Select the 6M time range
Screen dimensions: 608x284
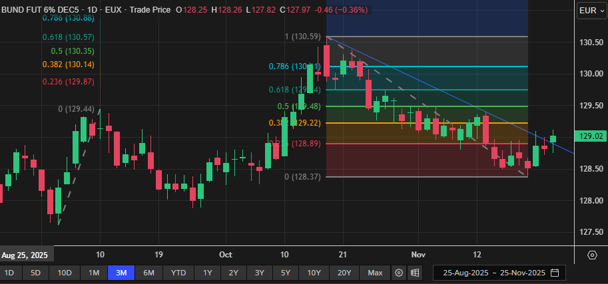[149, 273]
